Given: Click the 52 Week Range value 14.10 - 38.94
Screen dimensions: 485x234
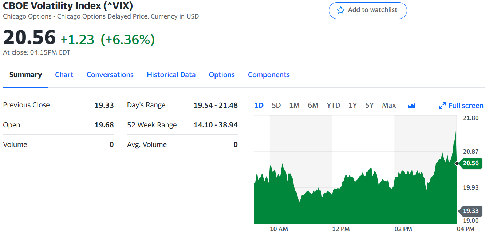Looking at the screenshot, I should pos(216,125).
